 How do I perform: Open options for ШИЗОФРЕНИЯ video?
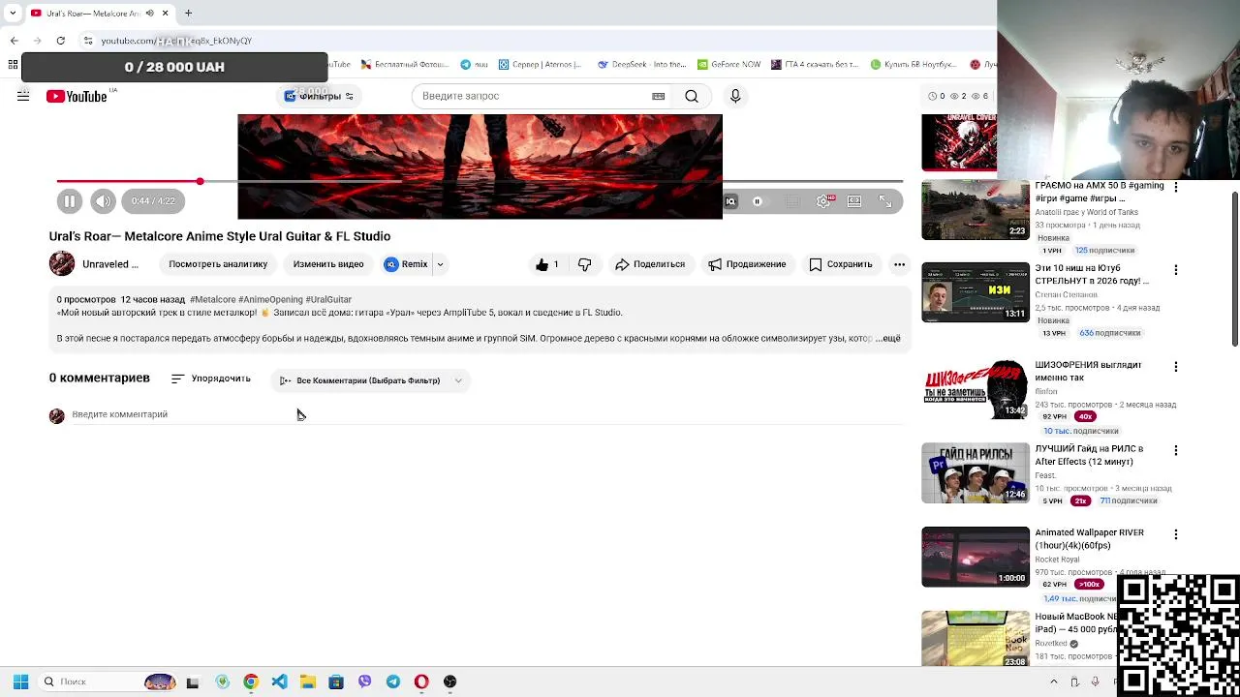coord(1176,367)
